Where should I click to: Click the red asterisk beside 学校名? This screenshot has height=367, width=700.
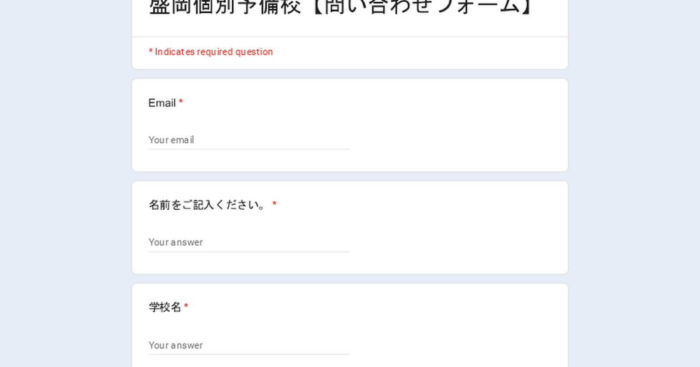point(186,306)
